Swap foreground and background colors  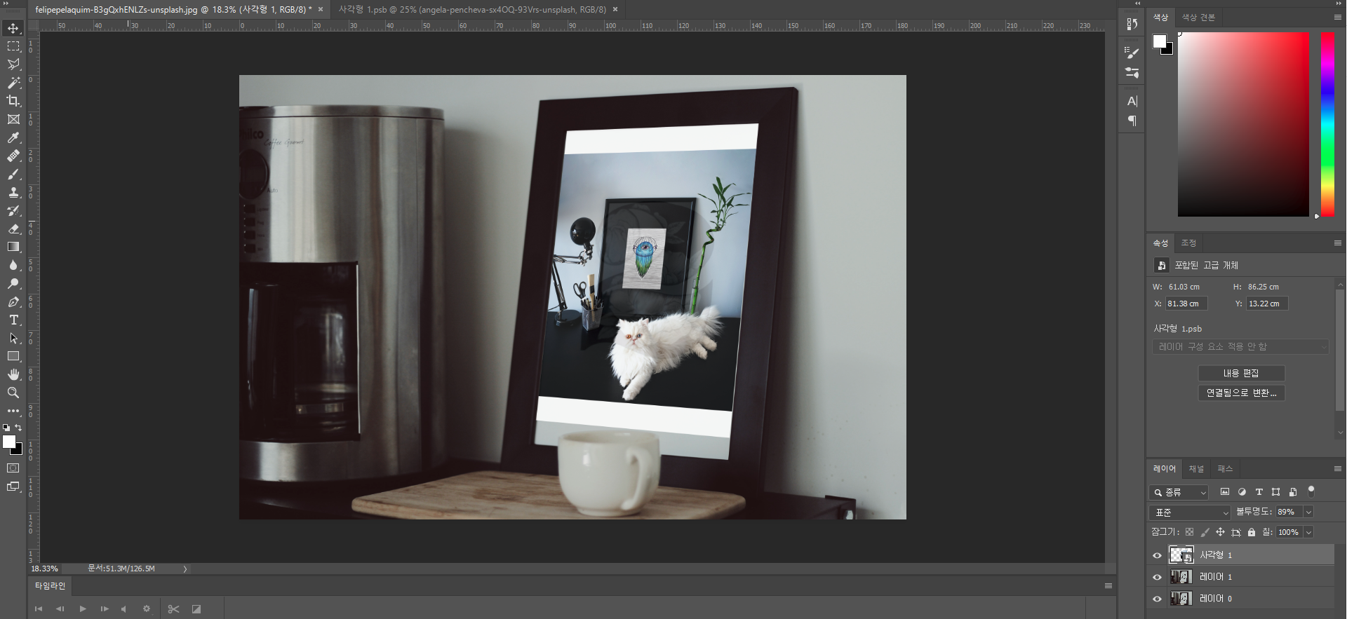[x=19, y=427]
